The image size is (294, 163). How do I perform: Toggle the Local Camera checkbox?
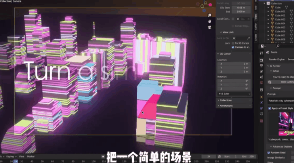(233, 19)
